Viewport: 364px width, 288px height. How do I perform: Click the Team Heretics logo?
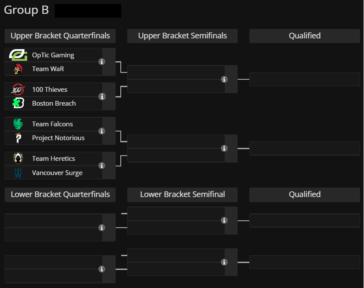coord(18,159)
